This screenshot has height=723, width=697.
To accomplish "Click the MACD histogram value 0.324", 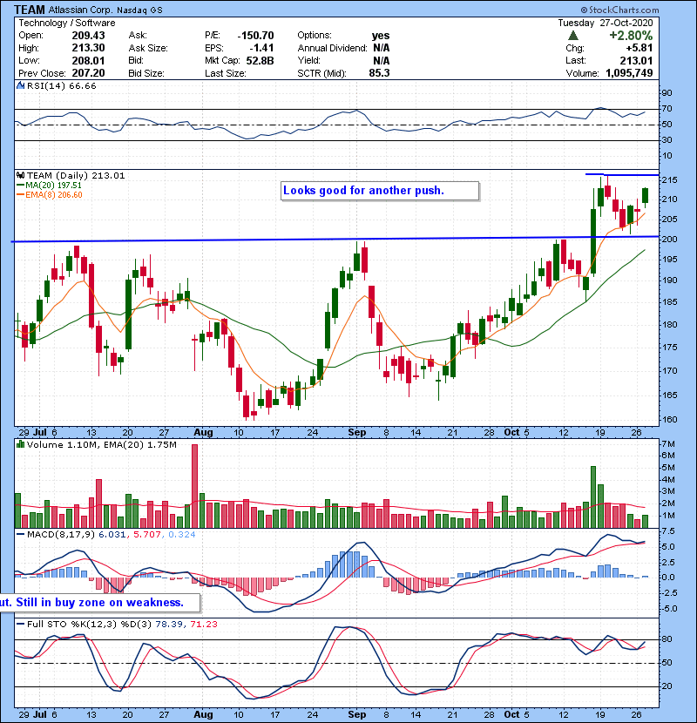I will [182, 535].
